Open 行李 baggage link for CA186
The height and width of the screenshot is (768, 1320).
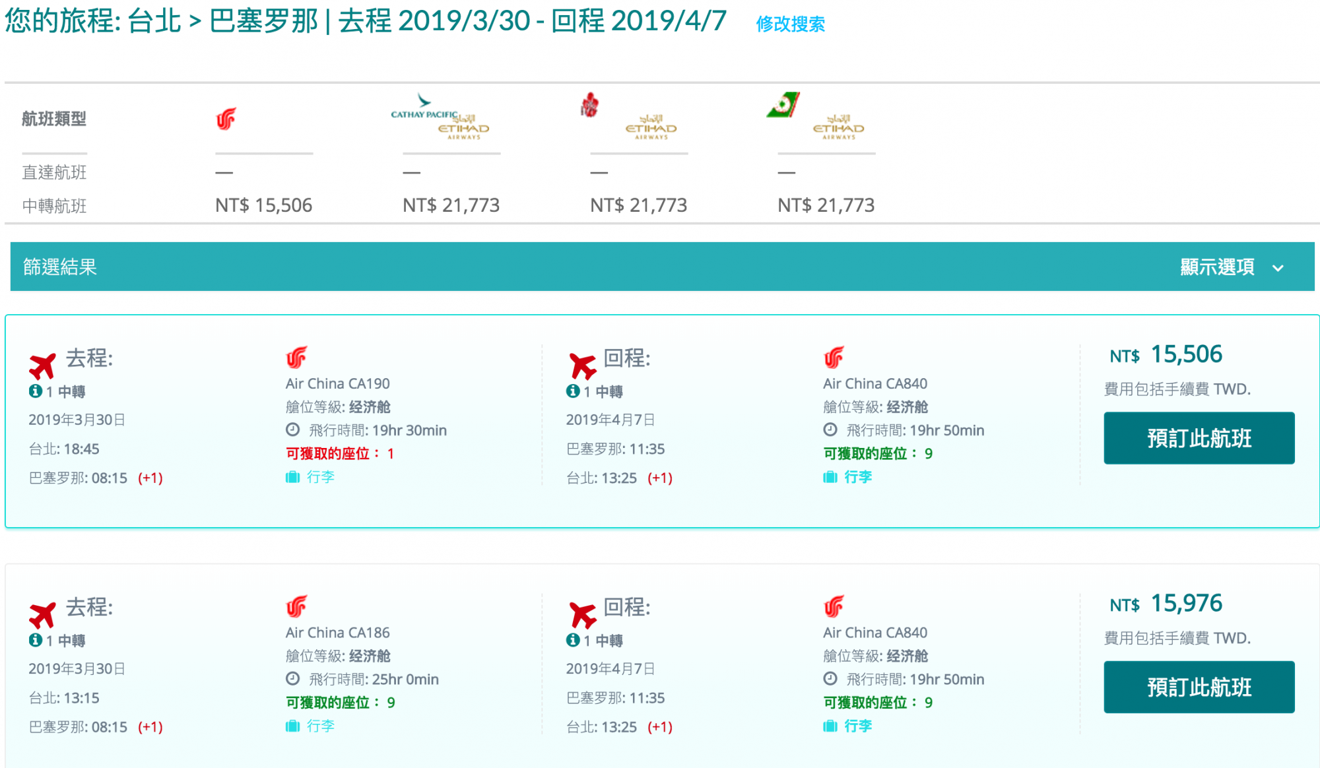pos(321,726)
